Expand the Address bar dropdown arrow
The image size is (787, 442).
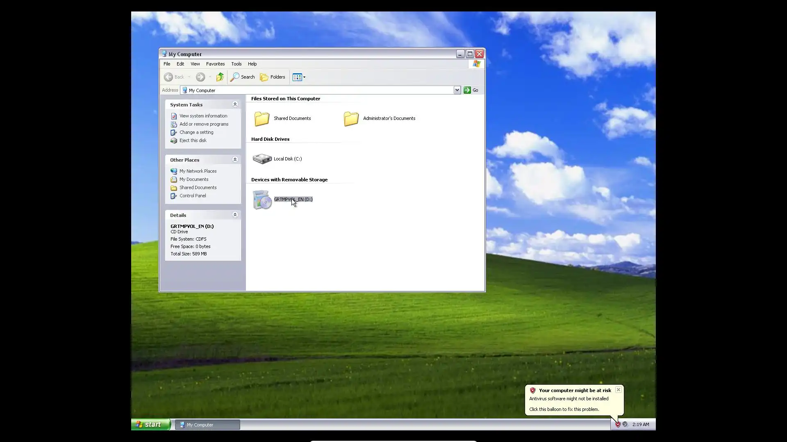click(457, 90)
